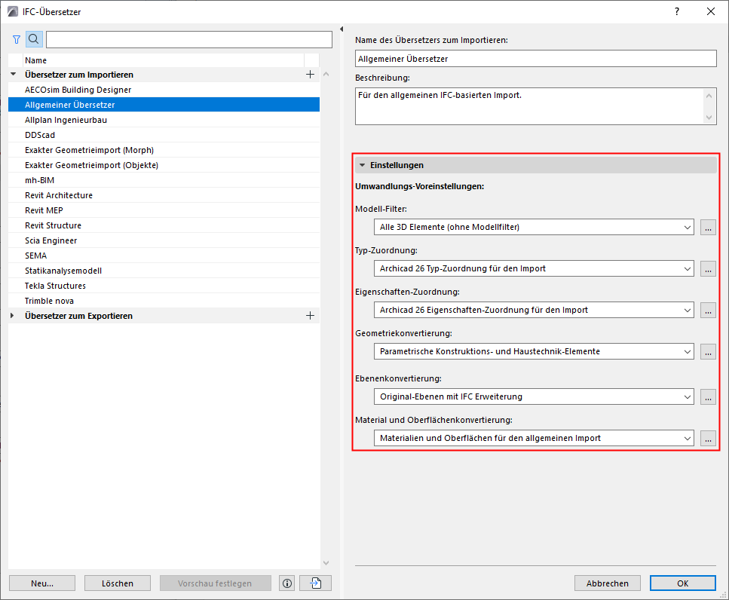Select Revit MEP translator

click(x=164, y=210)
